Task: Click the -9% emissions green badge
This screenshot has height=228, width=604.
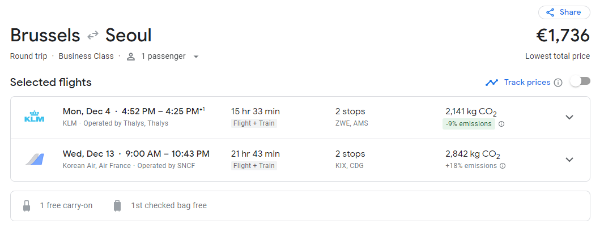Action: point(468,124)
